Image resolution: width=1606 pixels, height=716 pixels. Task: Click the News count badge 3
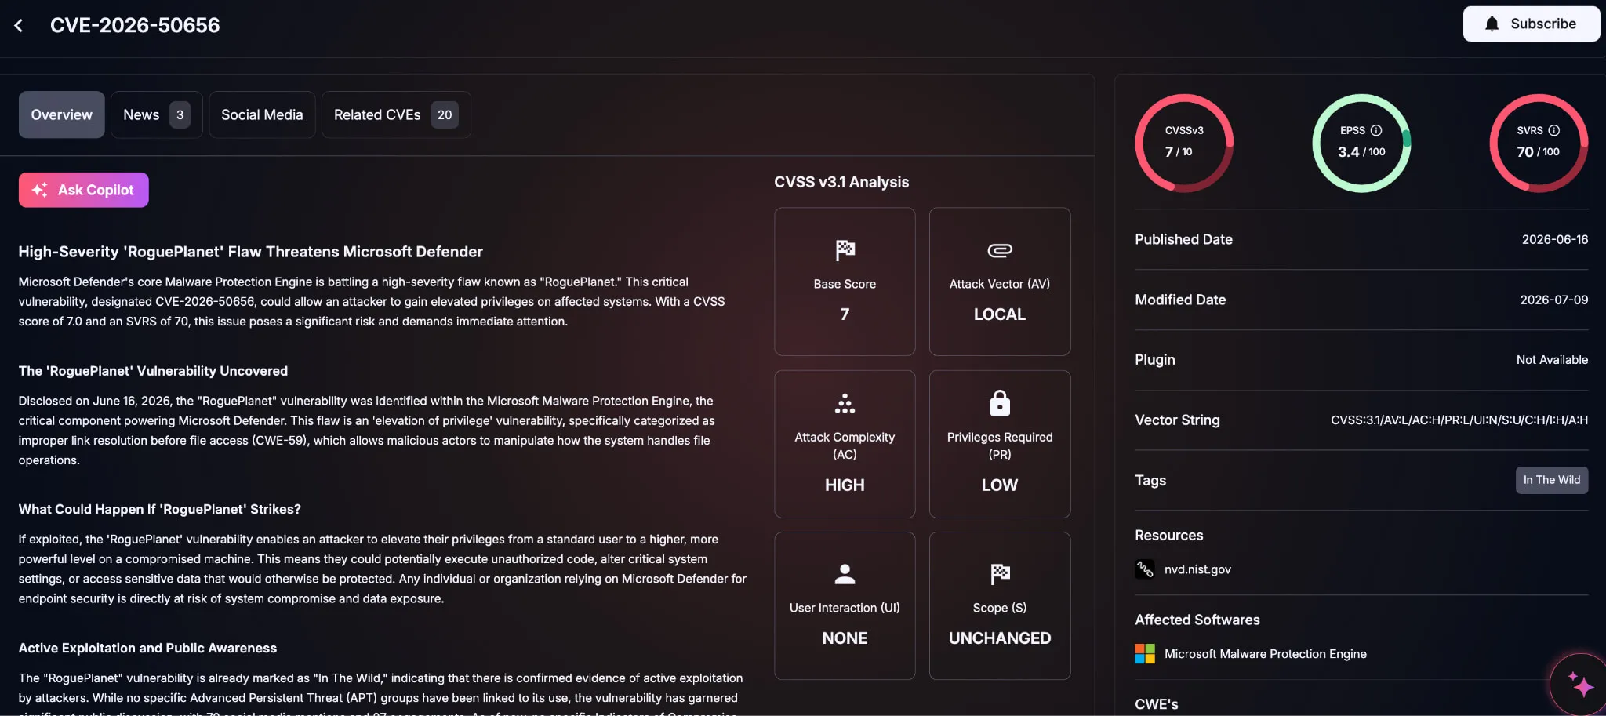[x=180, y=114]
